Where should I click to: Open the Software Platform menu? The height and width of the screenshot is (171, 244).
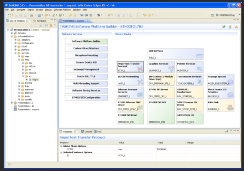point(62,10)
